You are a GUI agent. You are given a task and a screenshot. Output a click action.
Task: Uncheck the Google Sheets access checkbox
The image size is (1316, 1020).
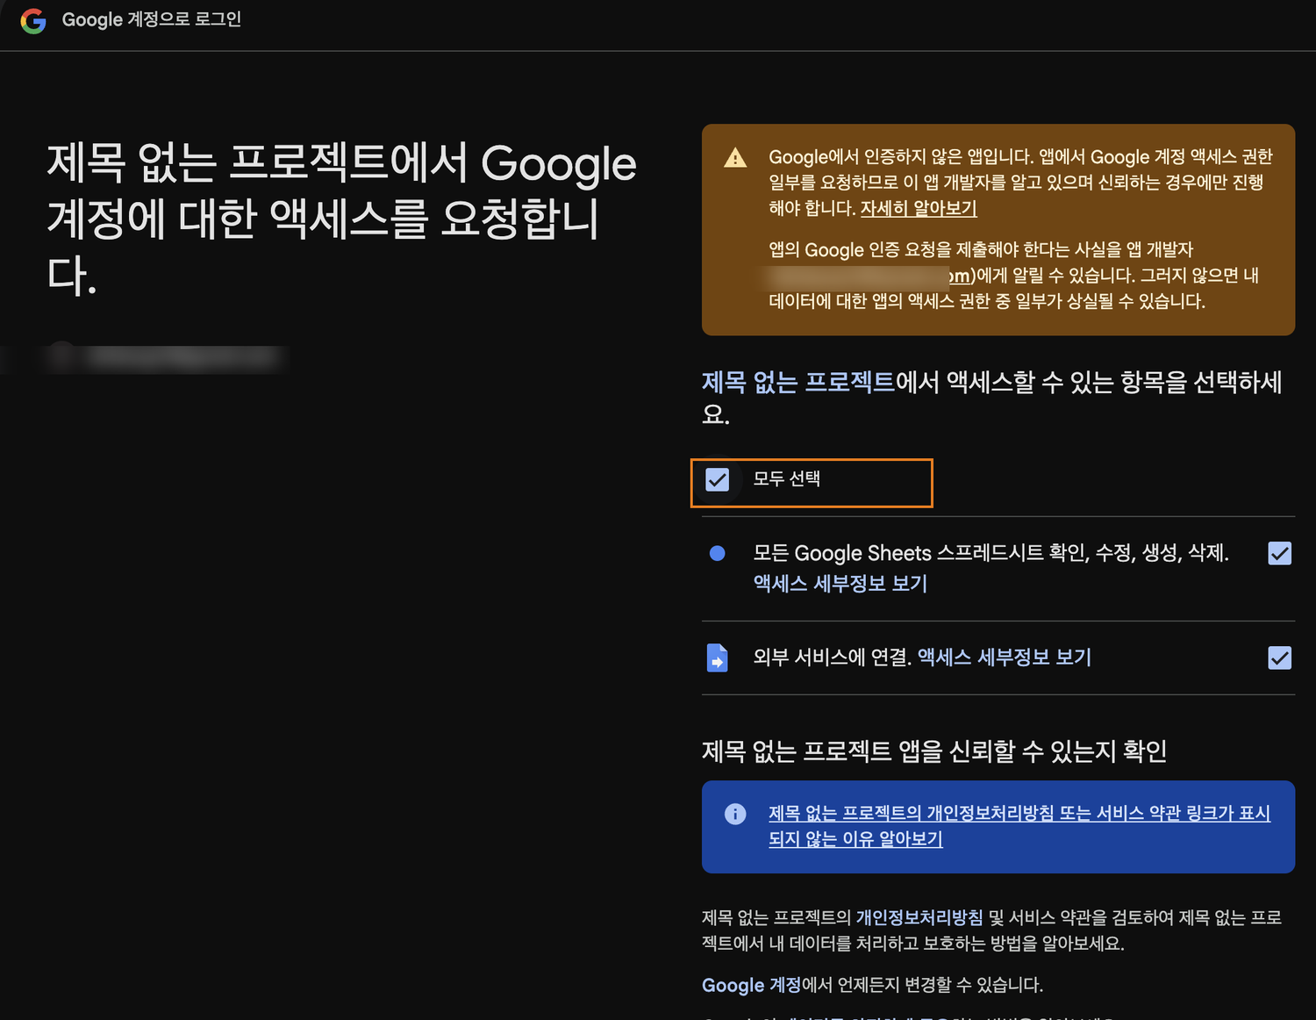click(x=1280, y=553)
